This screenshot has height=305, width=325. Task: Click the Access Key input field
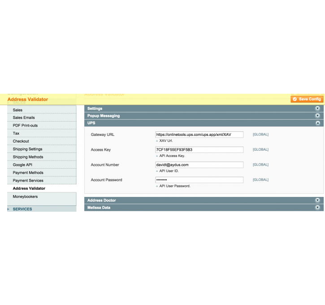click(199, 150)
